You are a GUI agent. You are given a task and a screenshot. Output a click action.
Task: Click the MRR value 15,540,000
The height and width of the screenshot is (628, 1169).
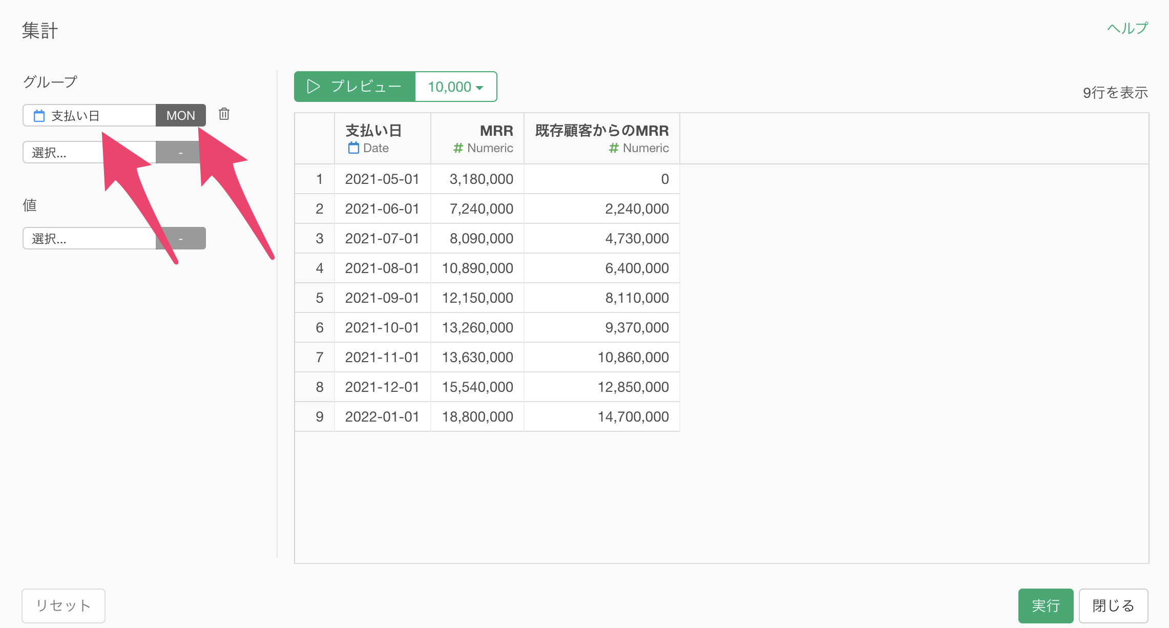click(477, 387)
